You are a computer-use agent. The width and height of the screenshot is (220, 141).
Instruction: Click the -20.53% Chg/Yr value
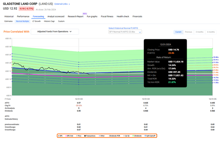tap(79, 106)
